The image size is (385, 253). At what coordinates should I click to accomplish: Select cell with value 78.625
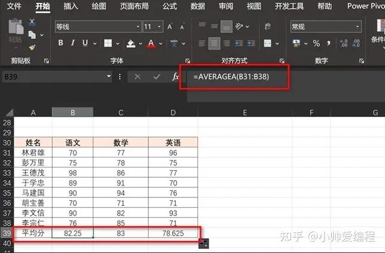173,233
